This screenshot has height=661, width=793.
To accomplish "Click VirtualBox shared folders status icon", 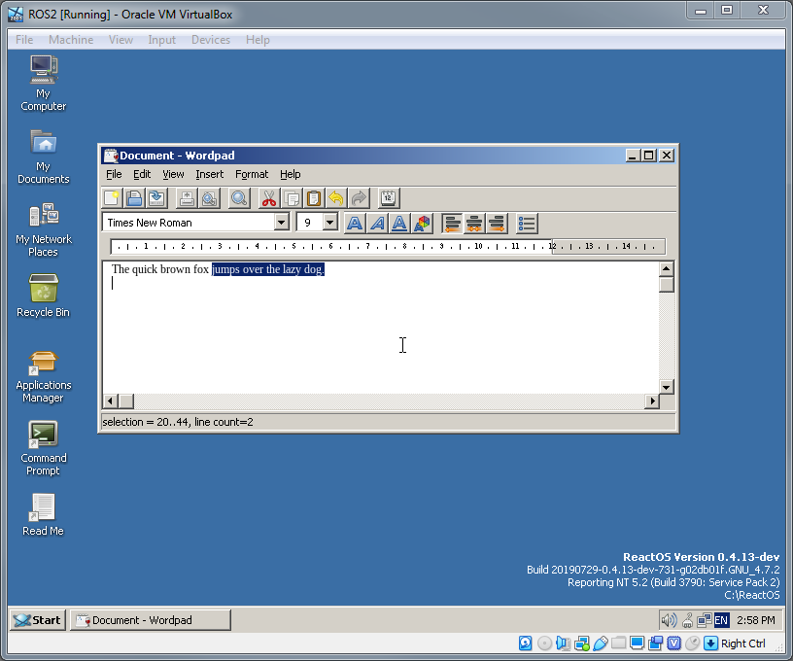I will [x=618, y=644].
